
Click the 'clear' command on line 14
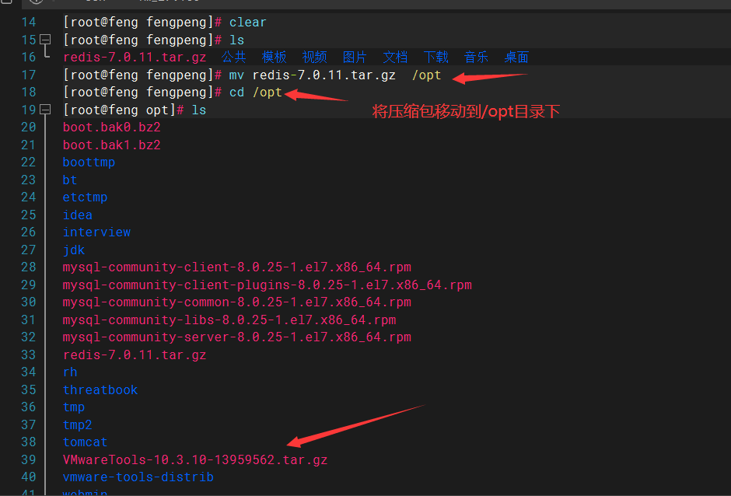coord(247,23)
